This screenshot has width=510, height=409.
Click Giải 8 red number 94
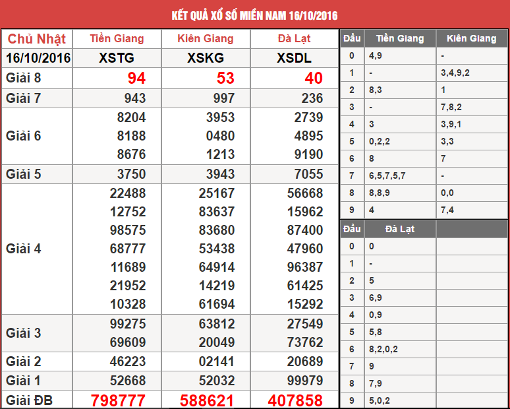tap(136, 79)
